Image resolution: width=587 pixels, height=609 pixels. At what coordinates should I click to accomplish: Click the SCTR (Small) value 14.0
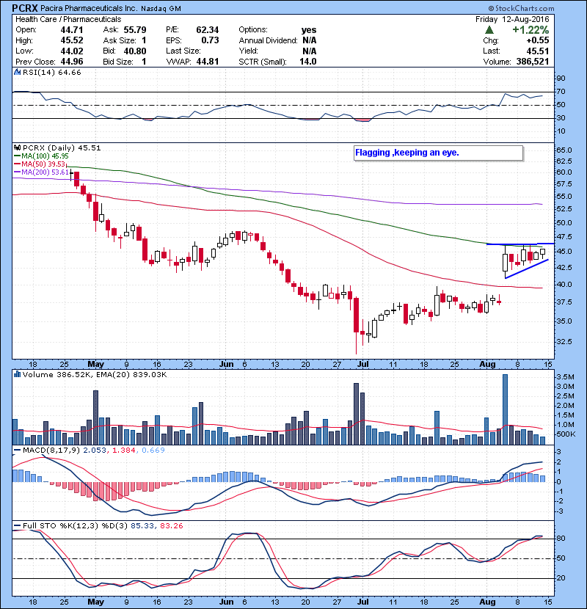(x=308, y=62)
